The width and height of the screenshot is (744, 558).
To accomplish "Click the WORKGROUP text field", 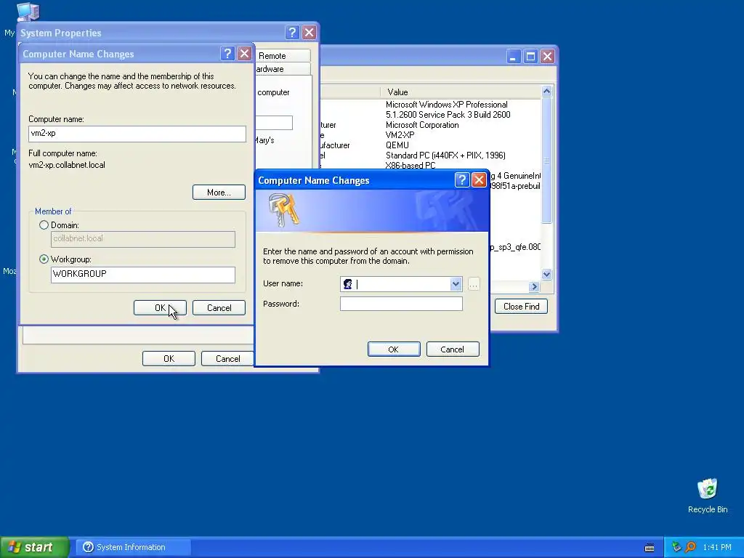I will coord(143,274).
